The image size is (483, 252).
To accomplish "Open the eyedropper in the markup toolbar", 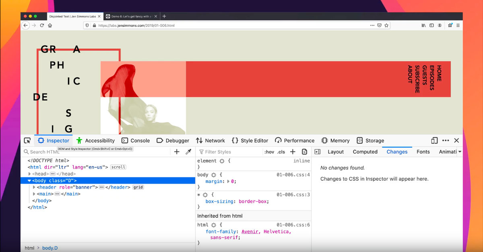I will click(x=188, y=152).
